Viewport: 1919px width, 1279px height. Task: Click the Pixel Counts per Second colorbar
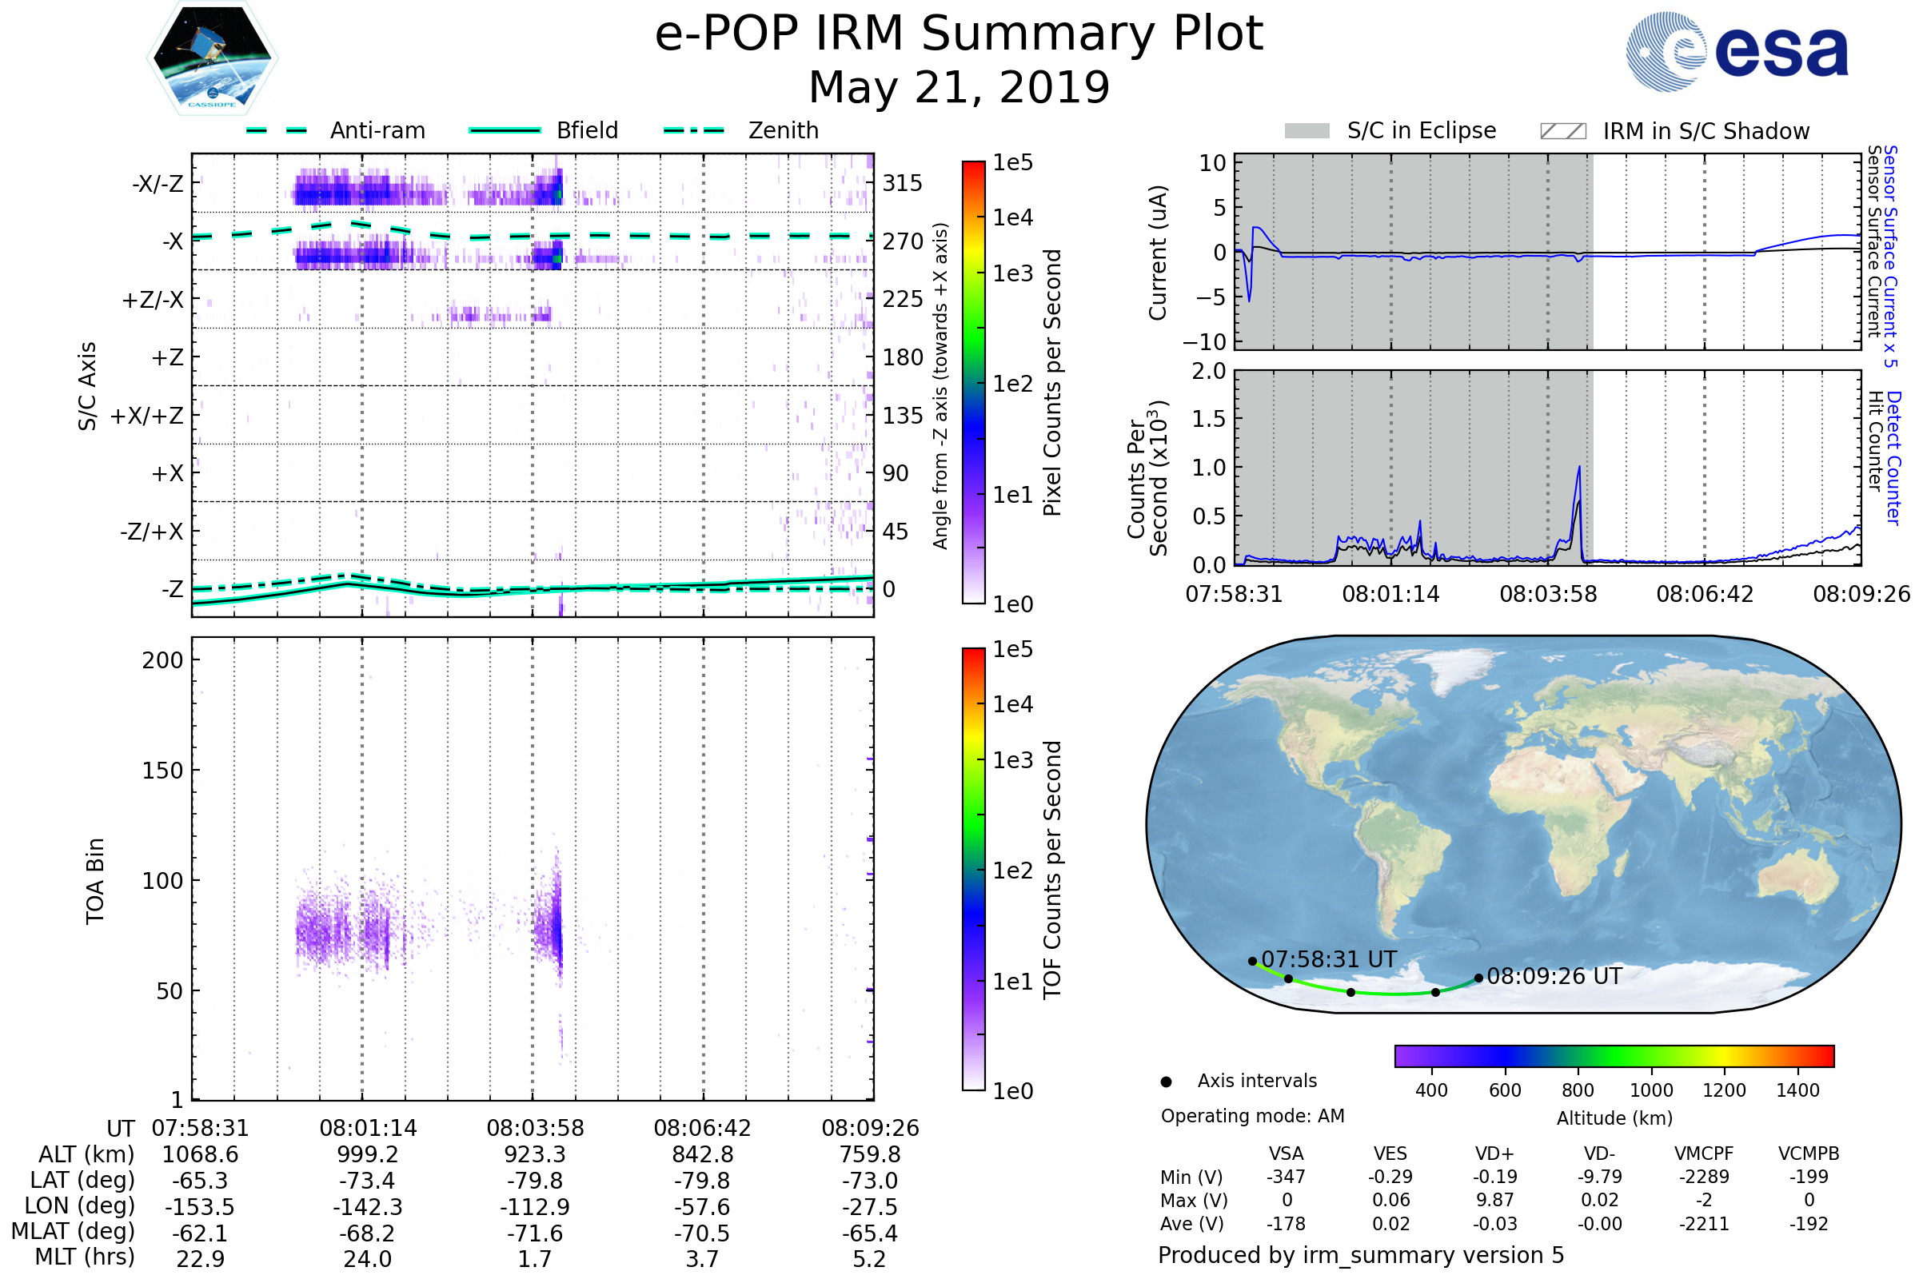[973, 382]
